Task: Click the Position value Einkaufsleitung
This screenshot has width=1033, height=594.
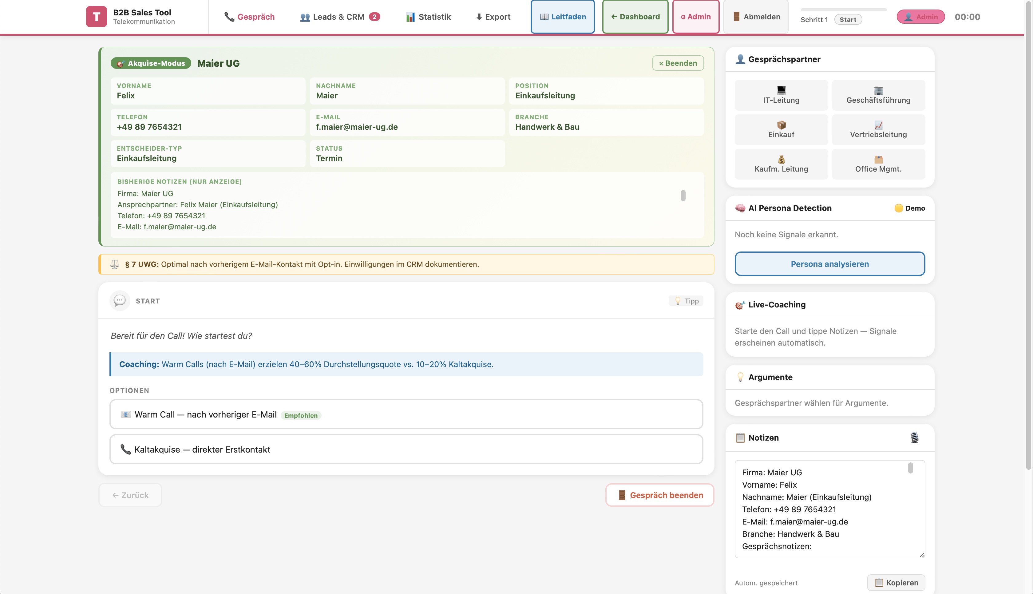Action: click(545, 95)
